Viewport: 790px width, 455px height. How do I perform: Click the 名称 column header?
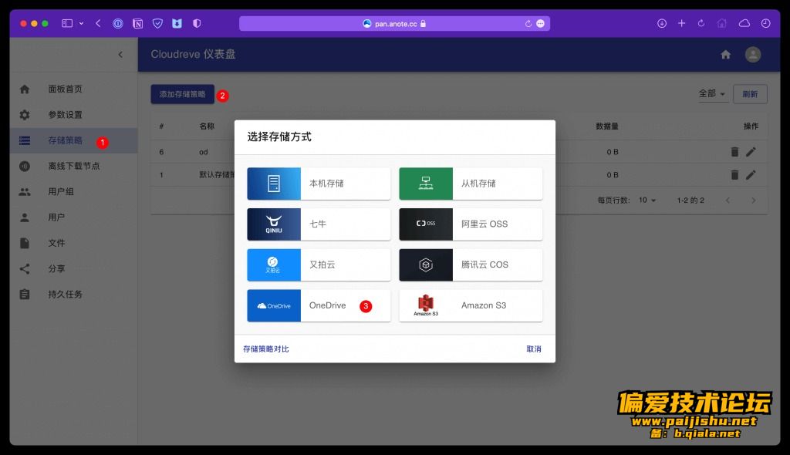(207, 126)
